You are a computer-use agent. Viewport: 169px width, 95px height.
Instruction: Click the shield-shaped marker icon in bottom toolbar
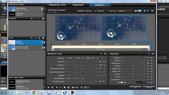point(64,87)
